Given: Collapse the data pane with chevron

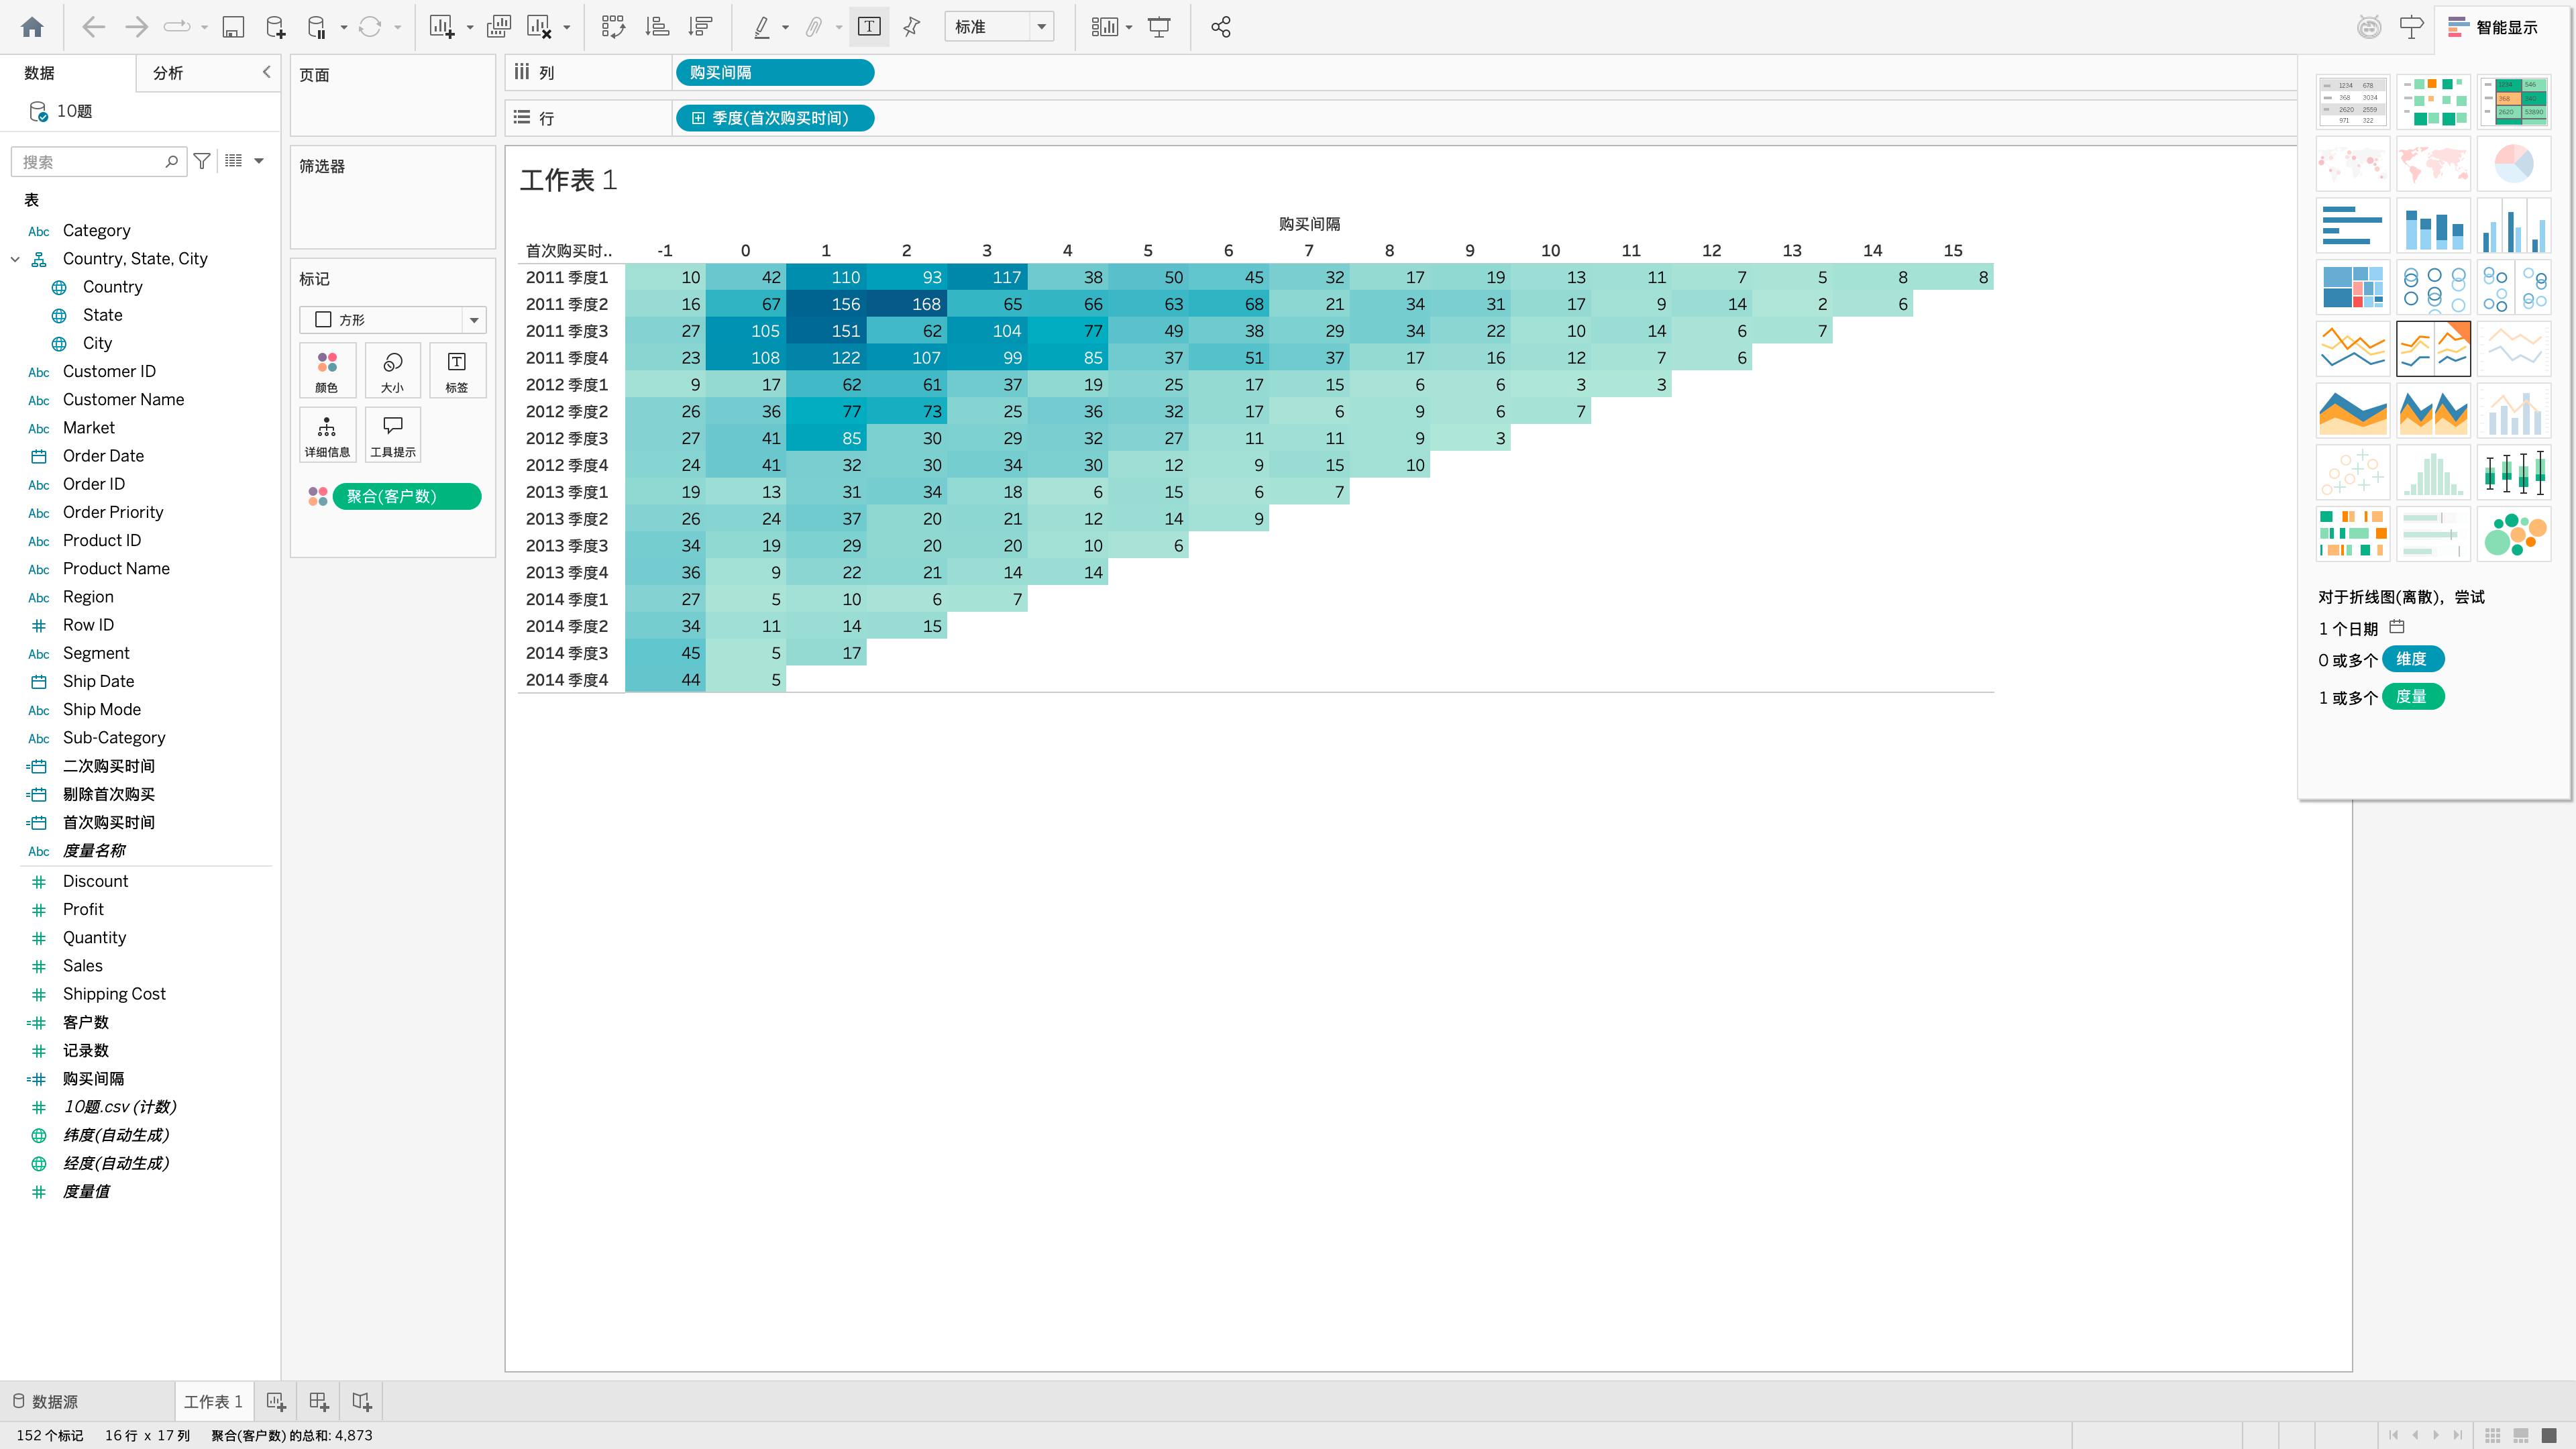Looking at the screenshot, I should (266, 72).
